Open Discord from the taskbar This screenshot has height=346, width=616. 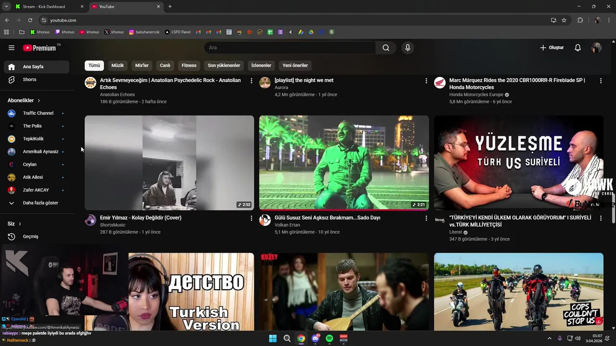[x=315, y=338]
